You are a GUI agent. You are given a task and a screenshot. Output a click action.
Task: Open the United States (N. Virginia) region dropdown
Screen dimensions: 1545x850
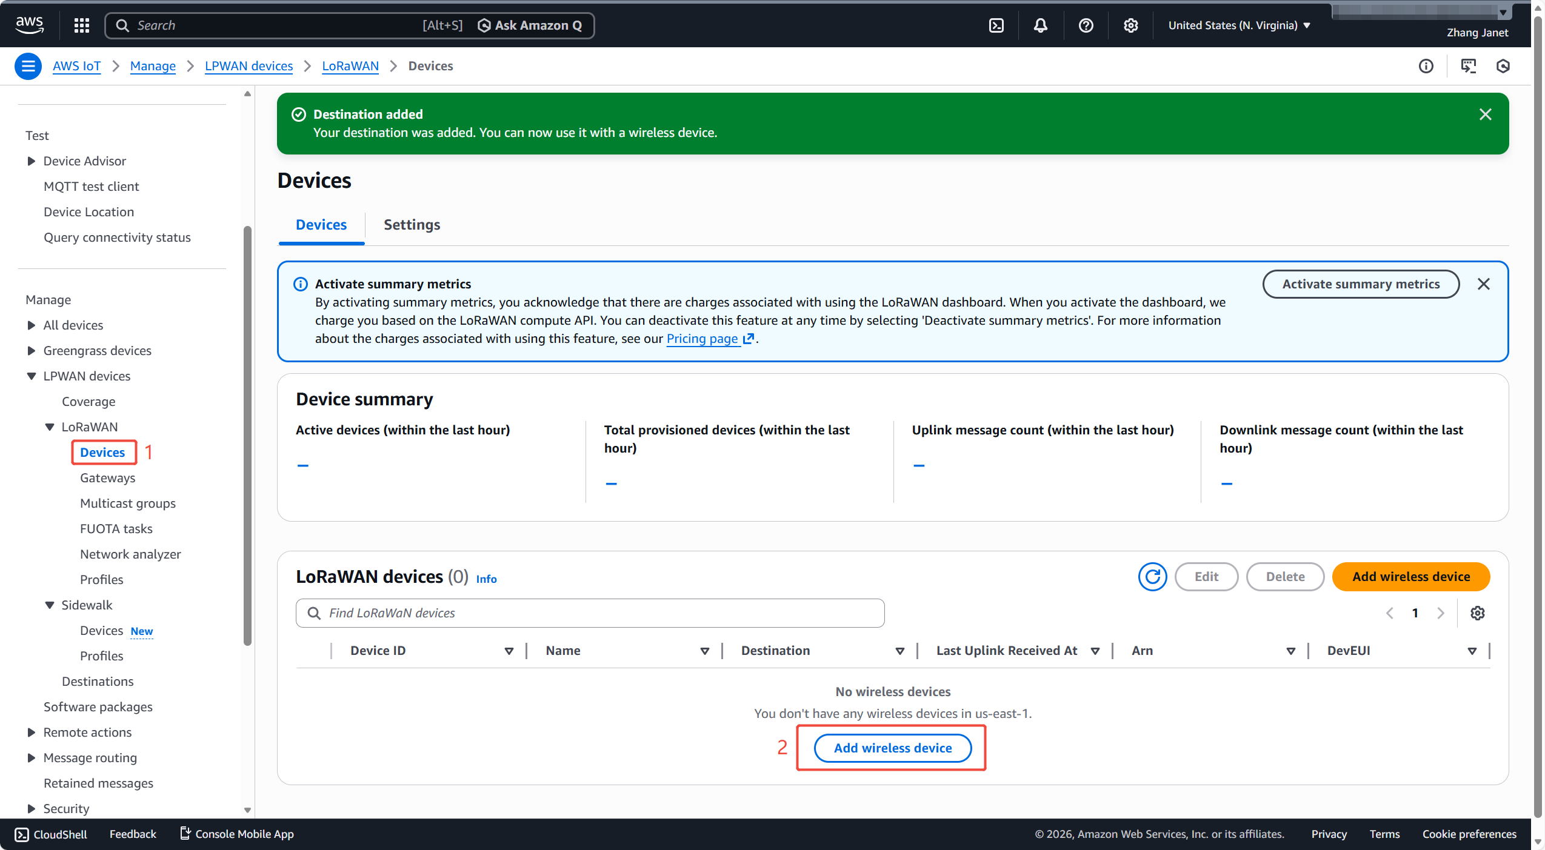[1239, 25]
